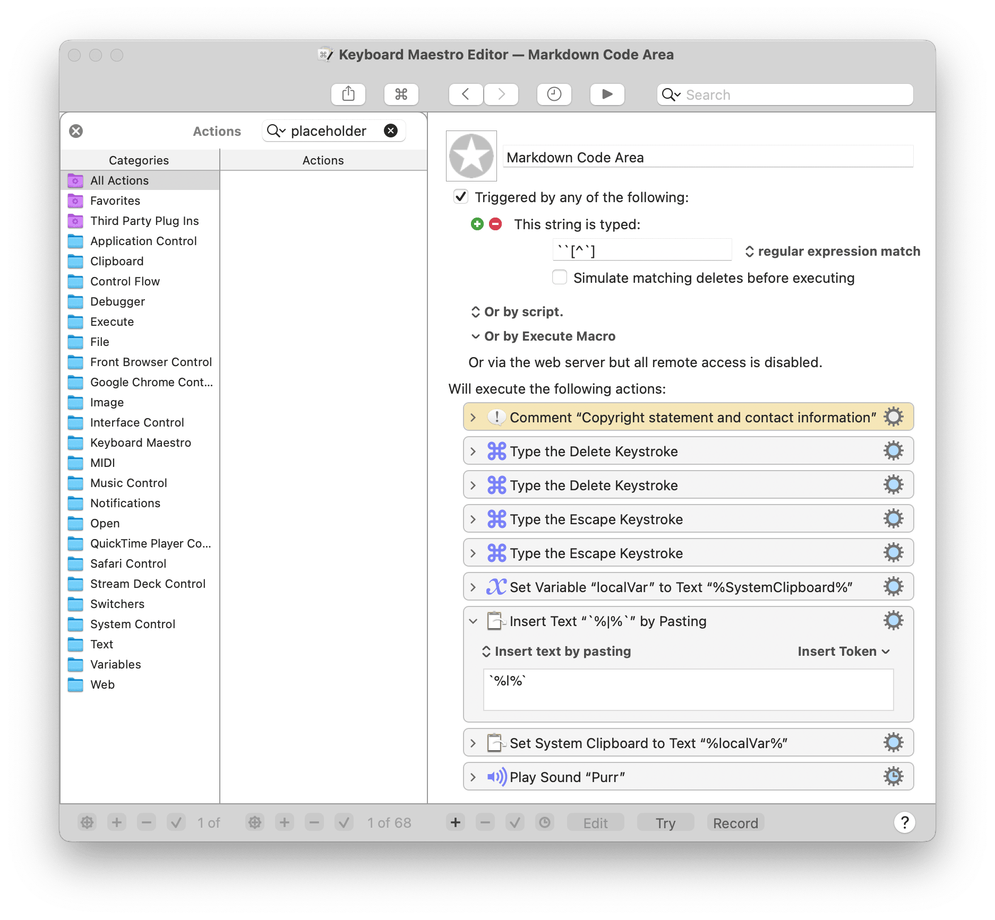Close the Actions panel with X icon

76,131
